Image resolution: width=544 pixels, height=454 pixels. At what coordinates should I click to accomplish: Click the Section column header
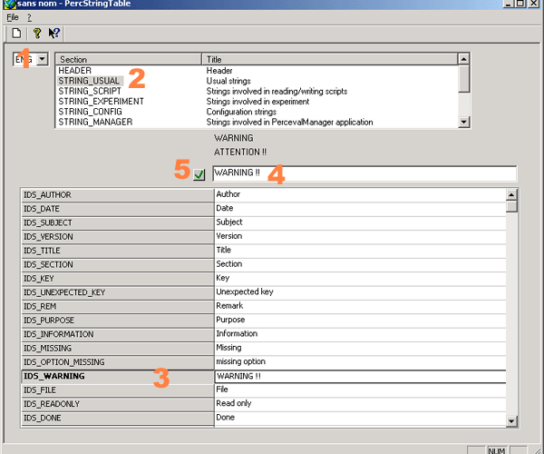(127, 59)
